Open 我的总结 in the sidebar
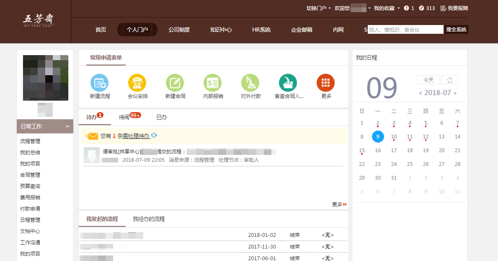The width and height of the screenshot is (498, 261). (30, 152)
